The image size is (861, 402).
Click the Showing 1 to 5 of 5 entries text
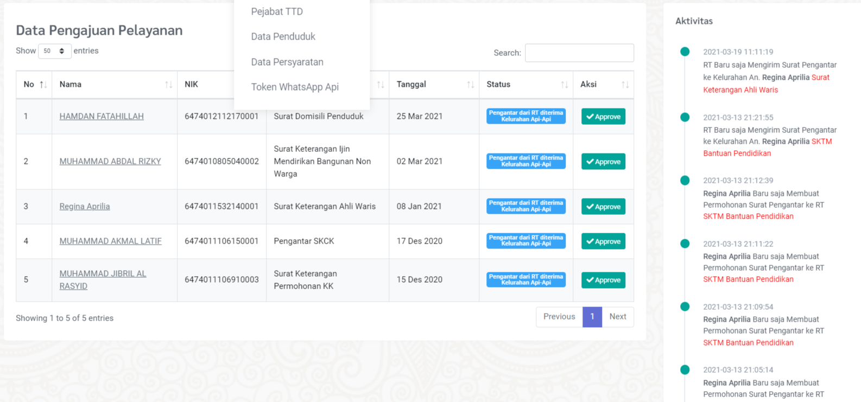65,318
